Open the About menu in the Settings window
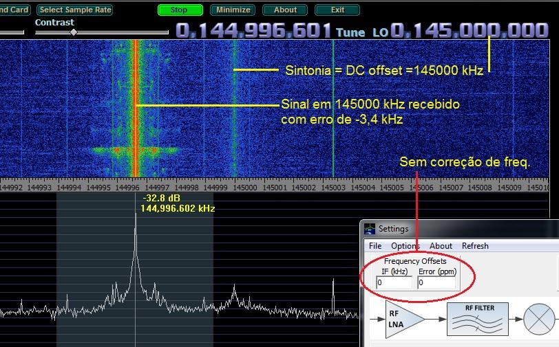 (x=441, y=246)
